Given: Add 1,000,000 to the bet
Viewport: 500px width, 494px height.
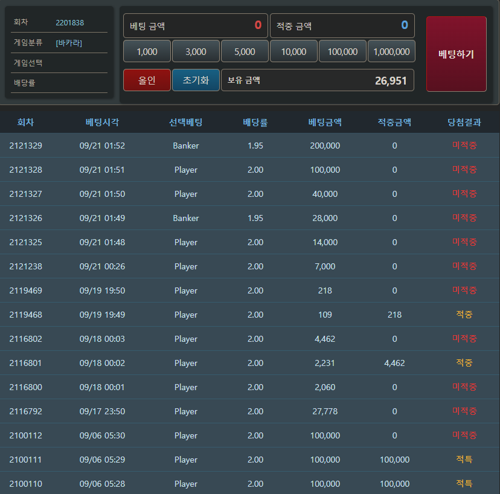Looking at the screenshot, I should [x=391, y=51].
